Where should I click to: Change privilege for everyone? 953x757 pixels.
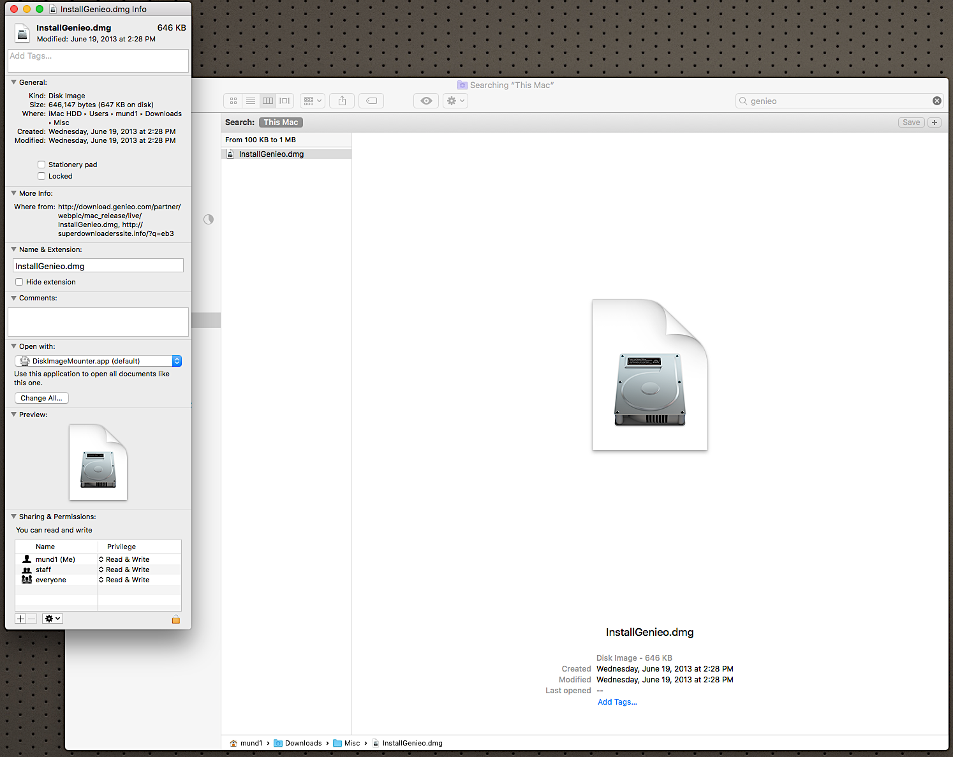(x=124, y=580)
